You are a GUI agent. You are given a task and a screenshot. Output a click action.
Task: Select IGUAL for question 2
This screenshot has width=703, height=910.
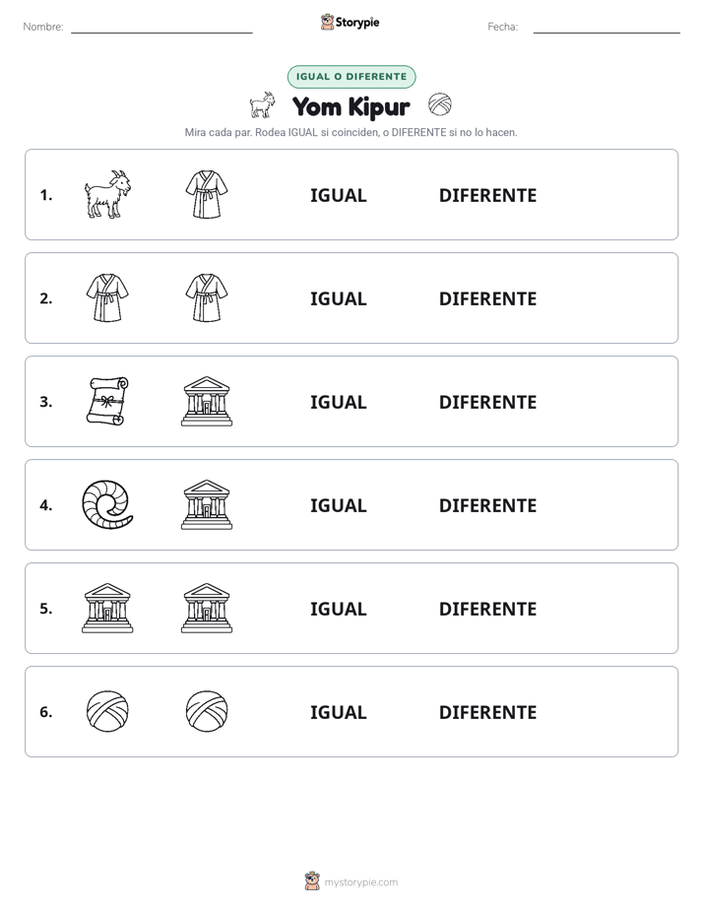(338, 298)
